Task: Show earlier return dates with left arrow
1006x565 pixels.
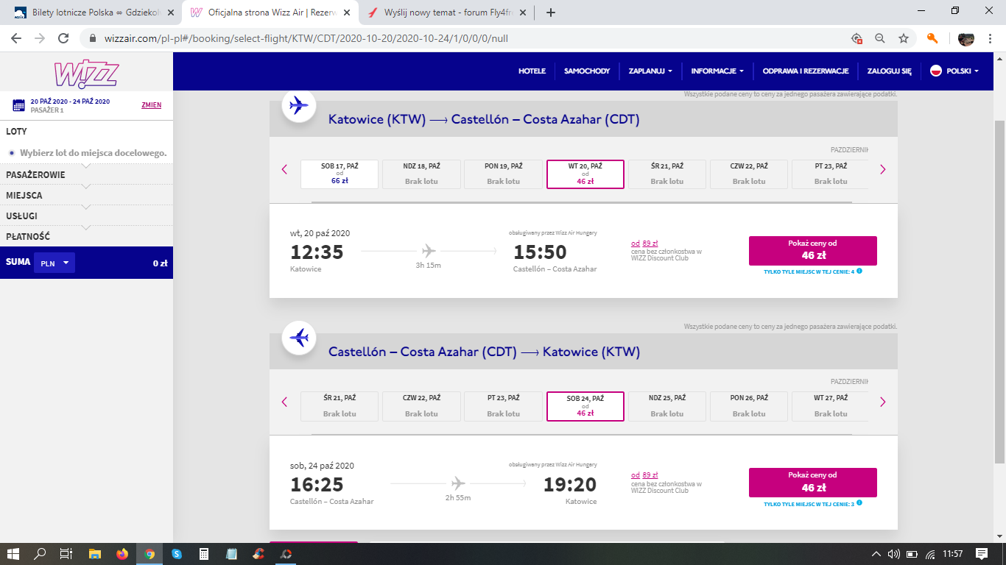Action: coord(284,402)
